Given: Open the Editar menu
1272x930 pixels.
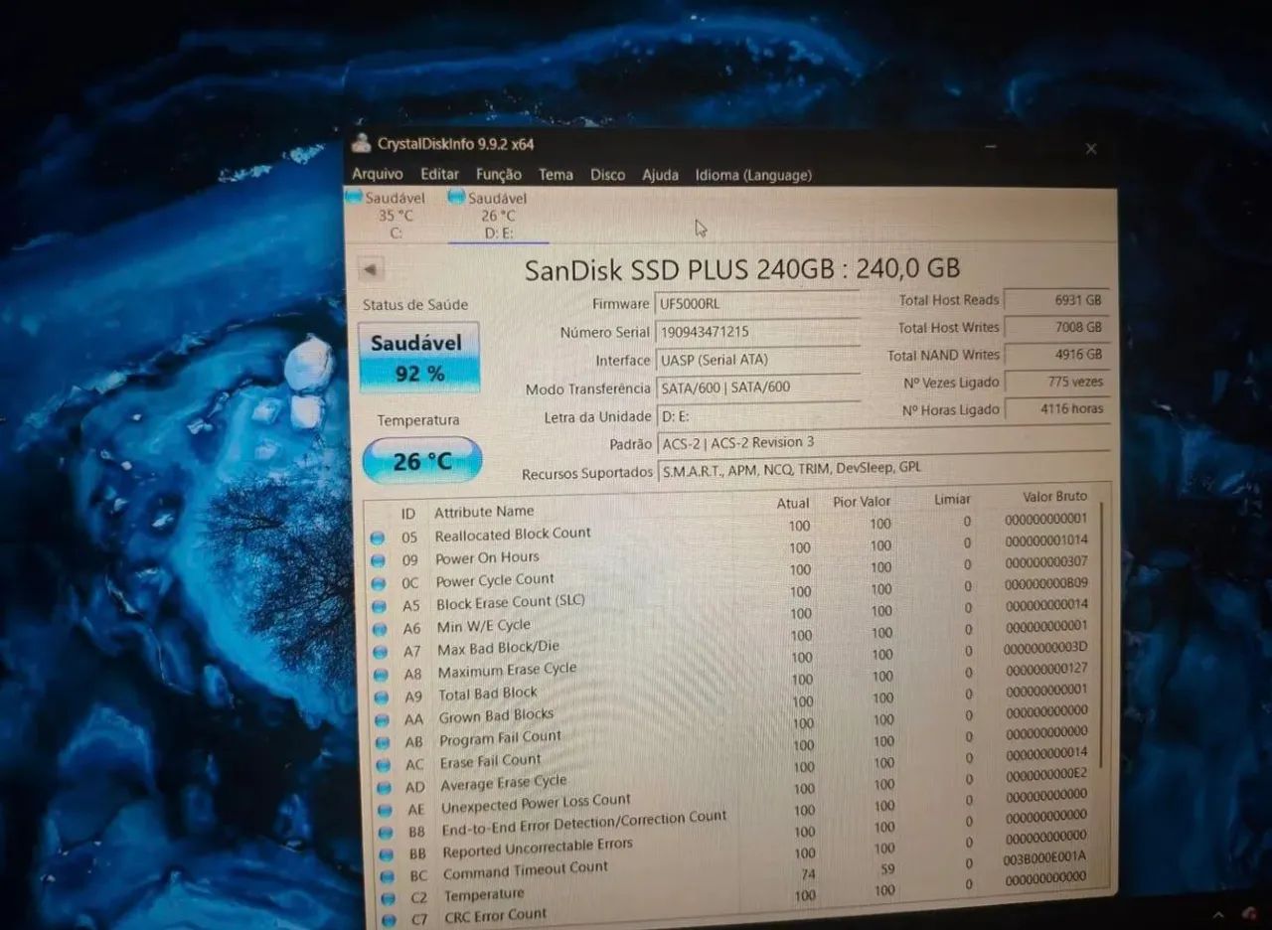Looking at the screenshot, I should (x=439, y=174).
